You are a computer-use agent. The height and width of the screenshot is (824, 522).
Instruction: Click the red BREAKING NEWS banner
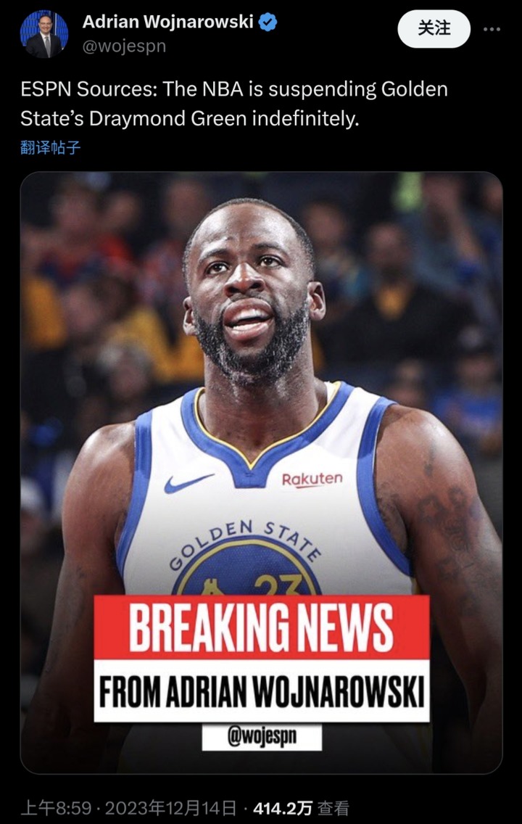pos(262,627)
